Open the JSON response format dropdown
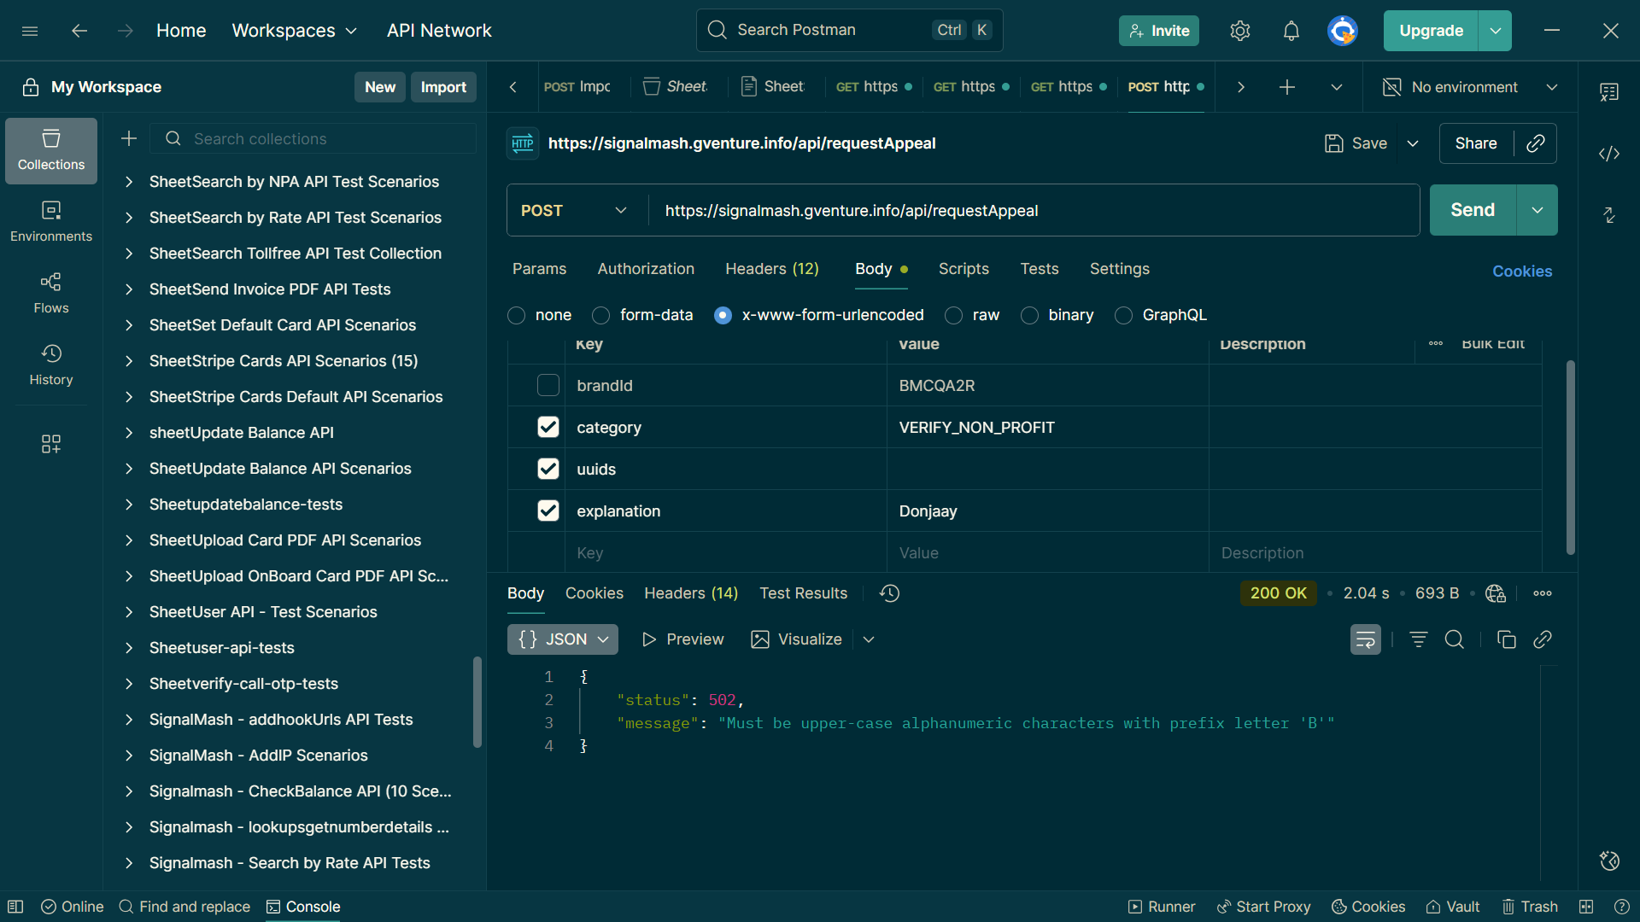Screen dimensions: 1640x922 562,639
